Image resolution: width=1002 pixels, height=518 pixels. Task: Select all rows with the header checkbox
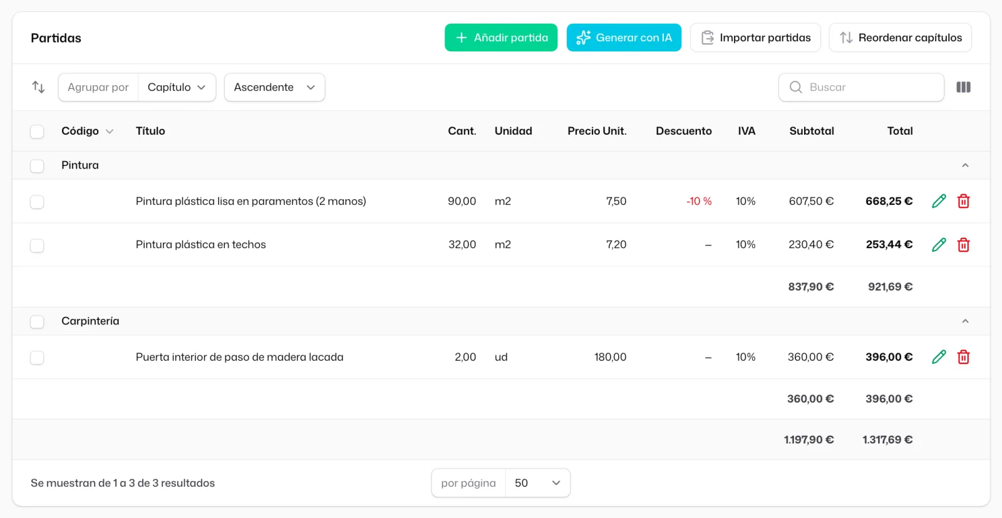coord(37,132)
